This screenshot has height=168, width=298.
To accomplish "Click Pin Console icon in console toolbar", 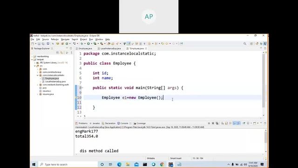I will point(244,123).
